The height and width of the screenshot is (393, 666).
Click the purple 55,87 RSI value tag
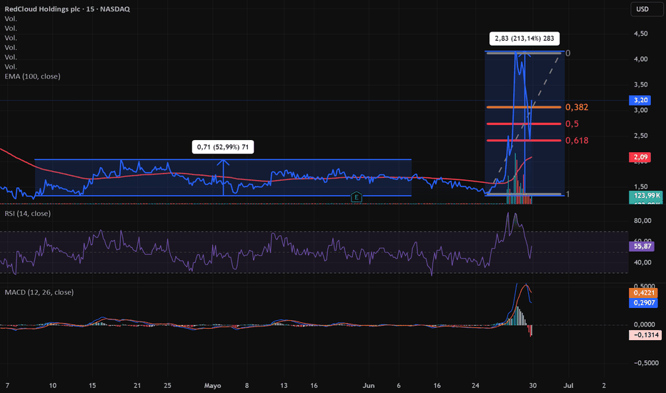(x=642, y=246)
